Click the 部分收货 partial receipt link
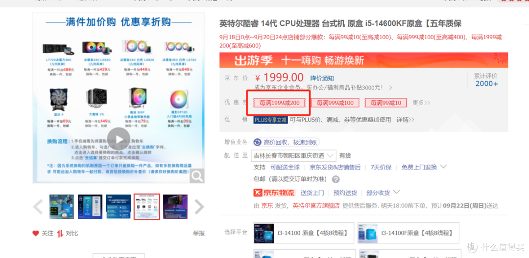Screen dimensions: 529x258 (x=378, y=193)
